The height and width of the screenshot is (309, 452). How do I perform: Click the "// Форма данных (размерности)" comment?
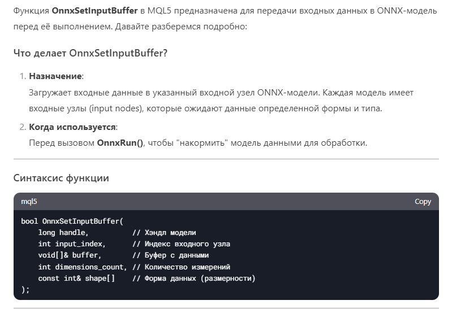[x=194, y=278]
